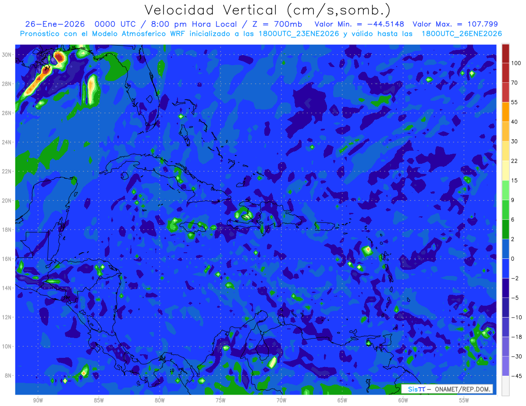Select the 20N latitude label
Image resolution: width=526 pixels, height=406 pixels.
(7, 201)
